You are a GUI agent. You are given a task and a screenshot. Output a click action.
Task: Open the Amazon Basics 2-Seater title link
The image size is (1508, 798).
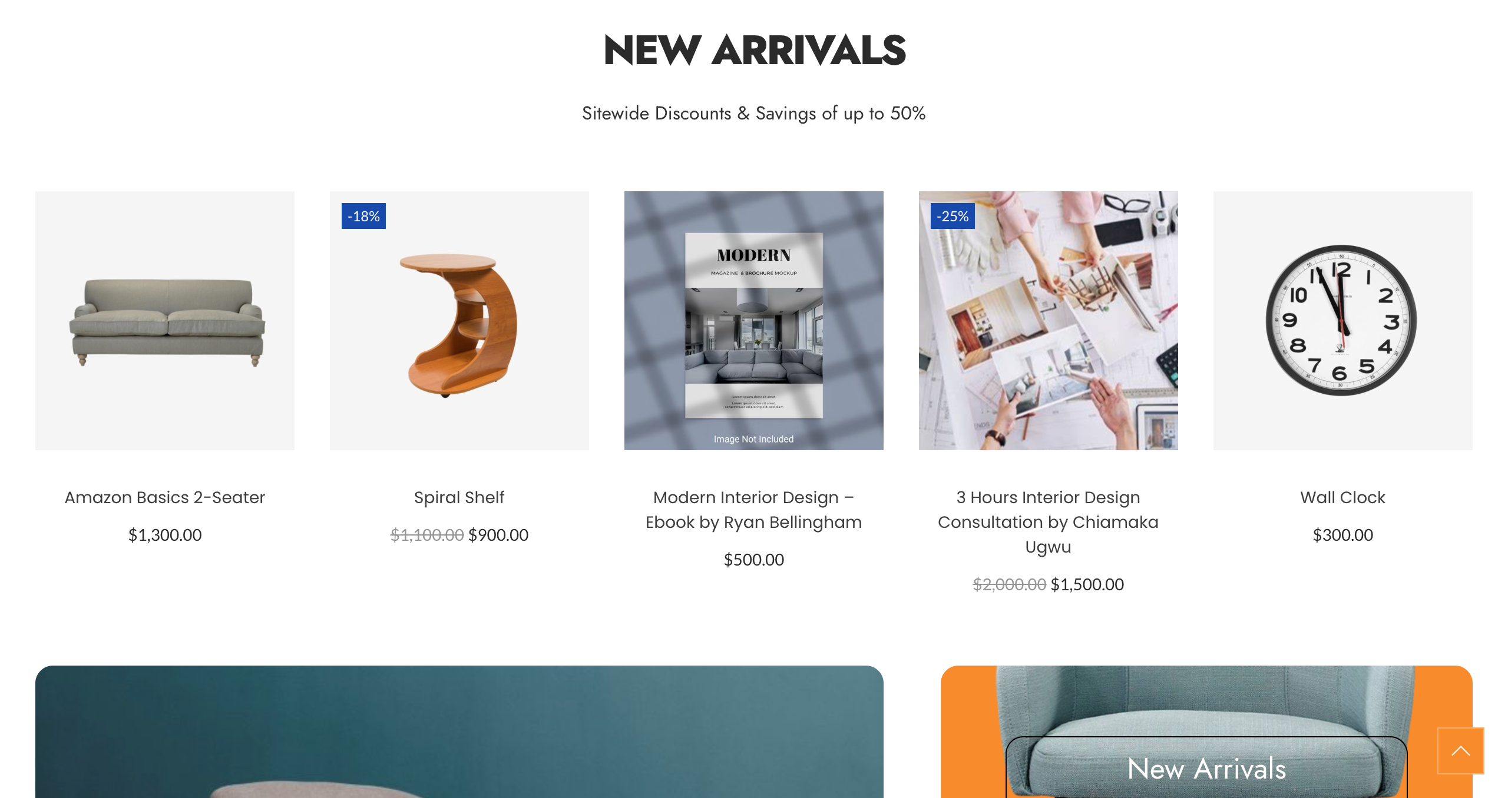(165, 497)
